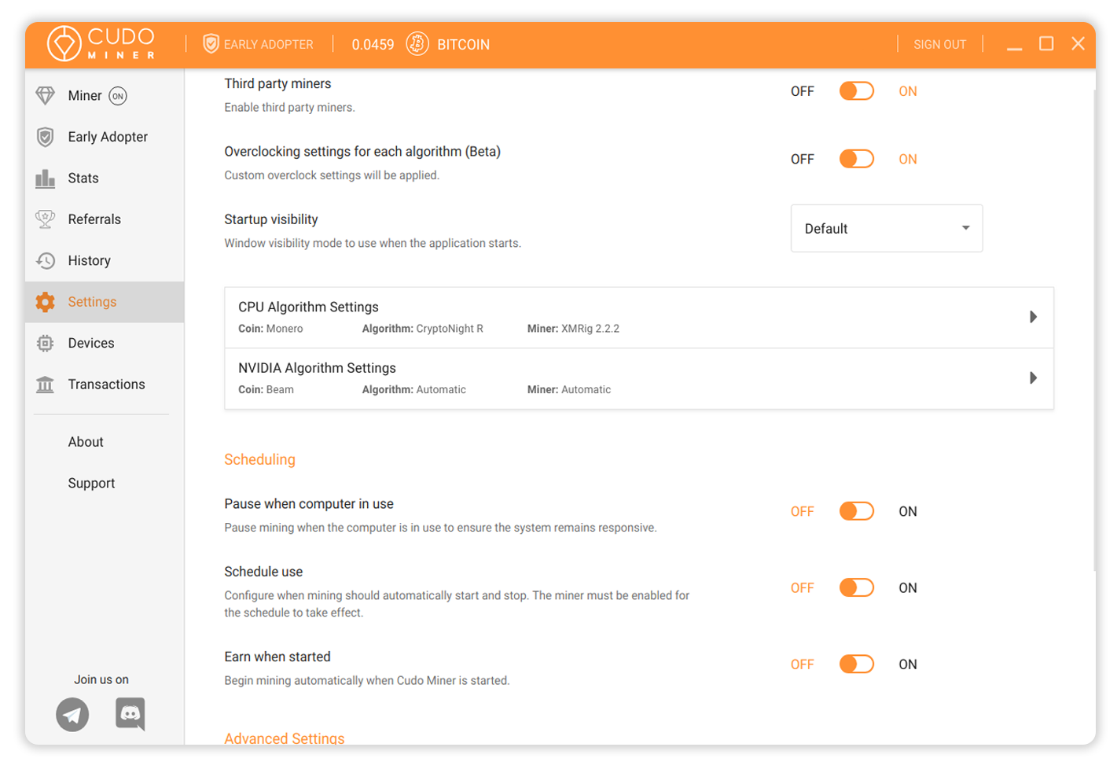Open the About page
The height and width of the screenshot is (773, 1117).
[86, 442]
